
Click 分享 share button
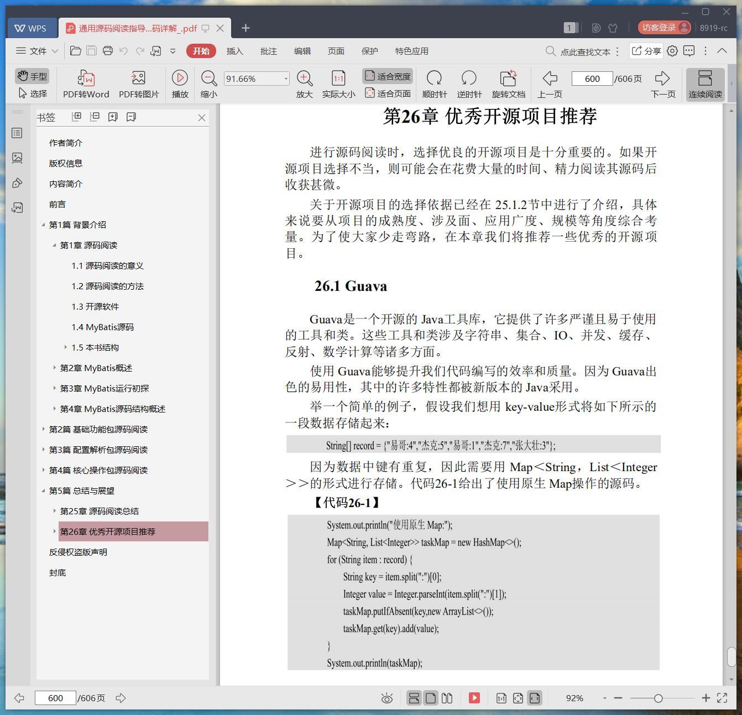point(646,51)
